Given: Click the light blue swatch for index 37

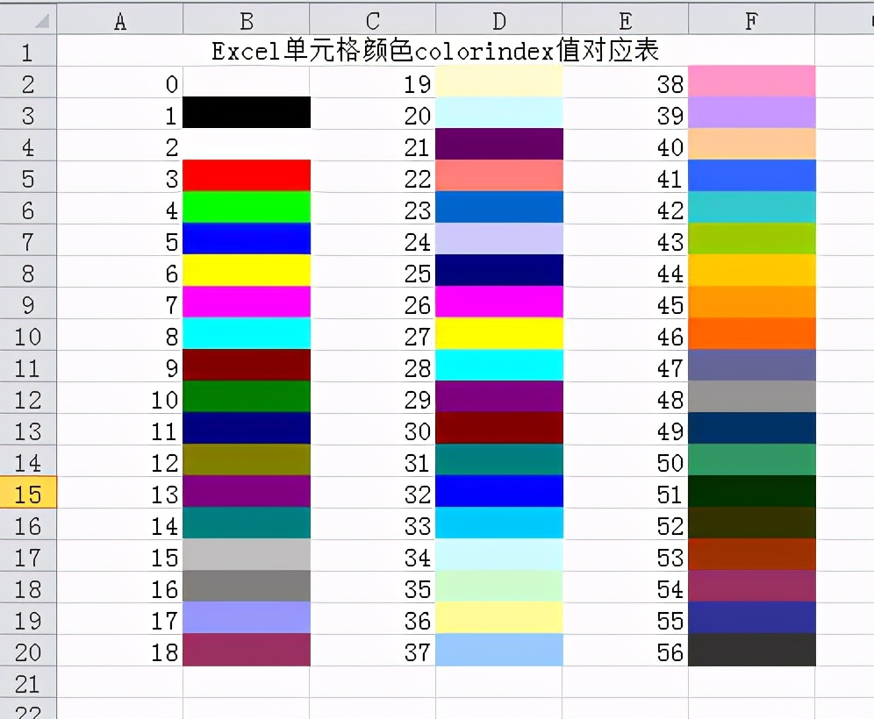Looking at the screenshot, I should pos(499,650).
